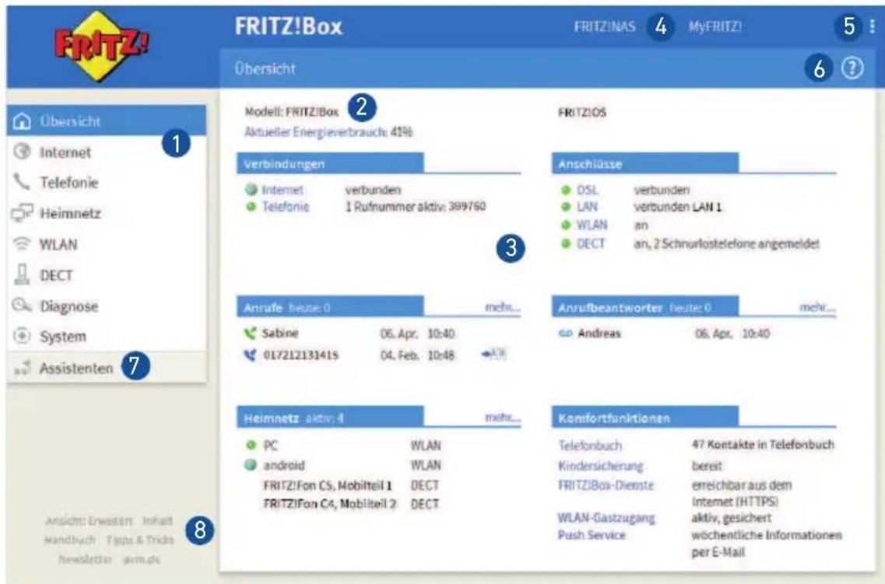Click mehr... in the Anrufbeantworter section
The width and height of the screenshot is (885, 584).
(x=817, y=307)
